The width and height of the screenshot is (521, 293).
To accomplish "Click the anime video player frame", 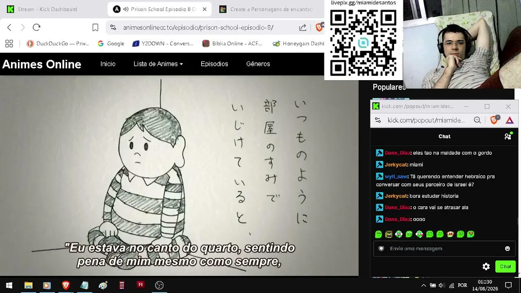I will 179,176.
